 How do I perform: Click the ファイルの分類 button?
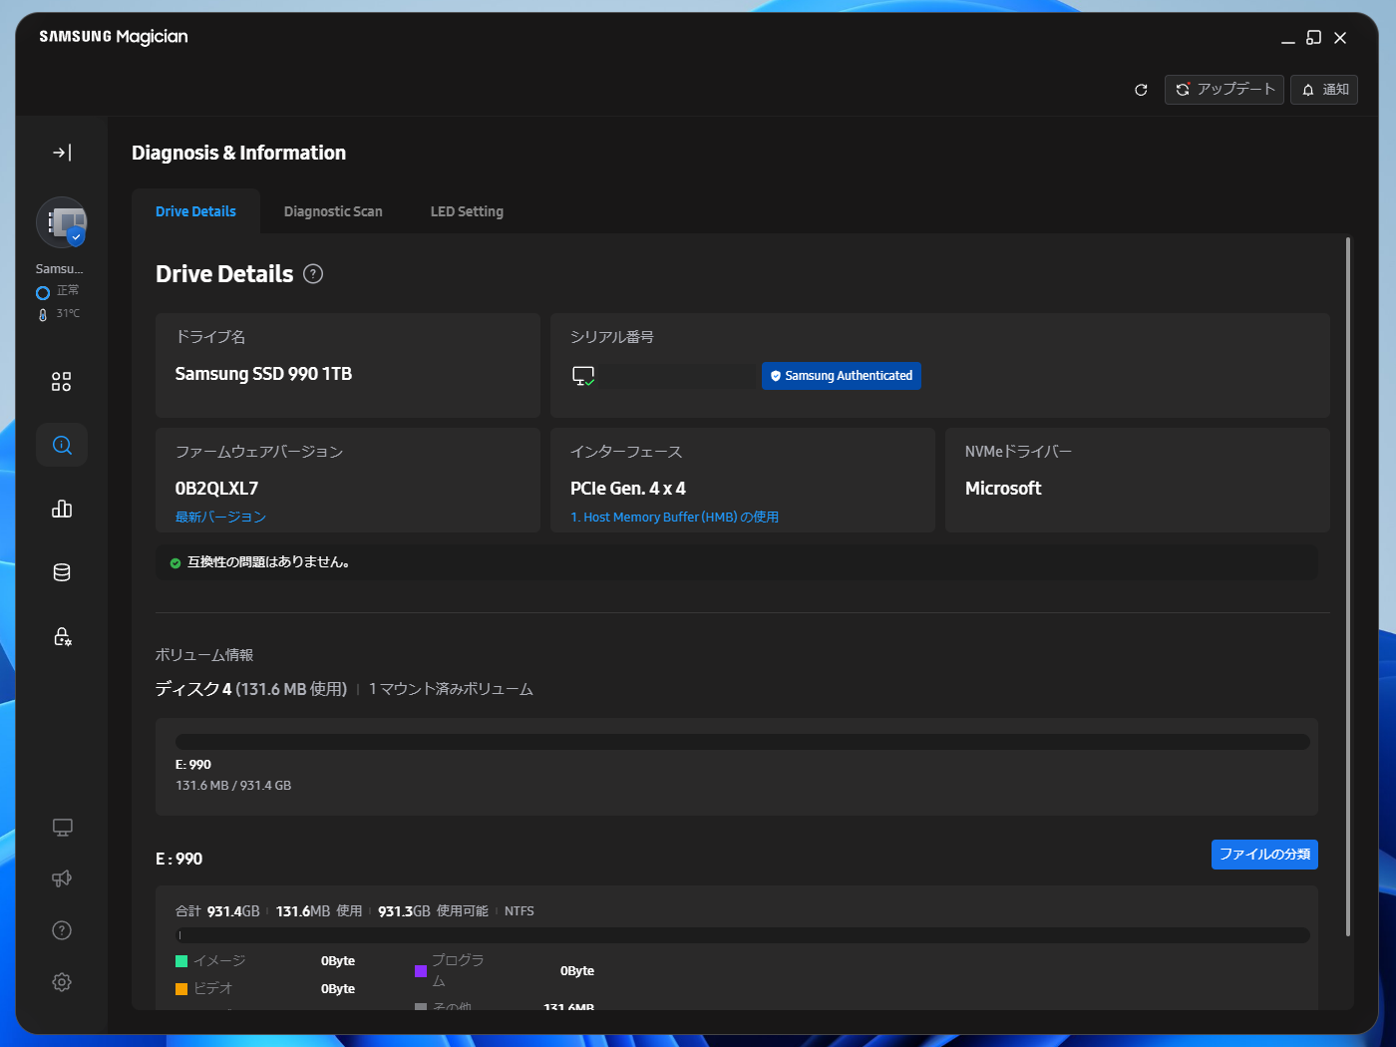[1264, 855]
